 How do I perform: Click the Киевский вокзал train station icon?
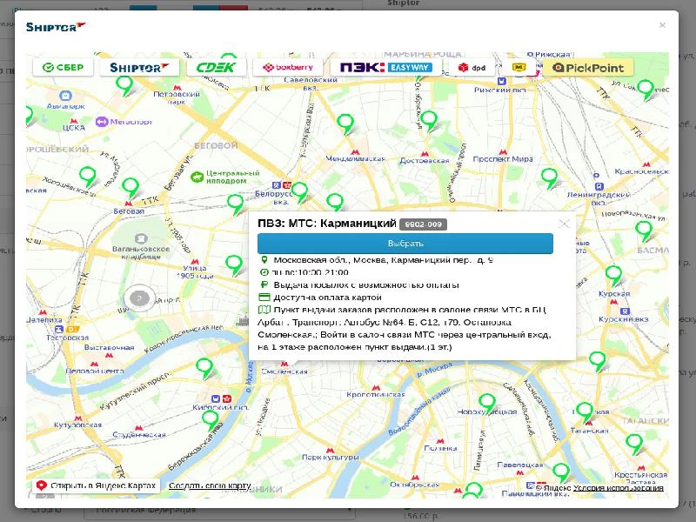point(216,398)
